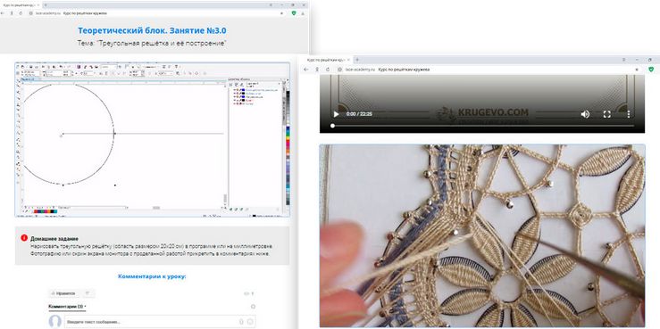
Task: Open the video in fullscreen
Action: pyautogui.click(x=606, y=114)
